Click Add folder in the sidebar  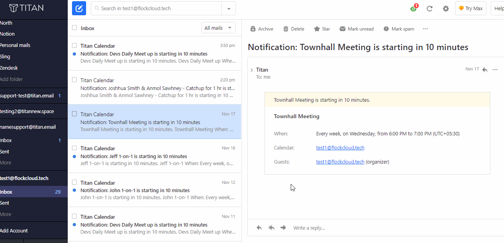coord(11,79)
